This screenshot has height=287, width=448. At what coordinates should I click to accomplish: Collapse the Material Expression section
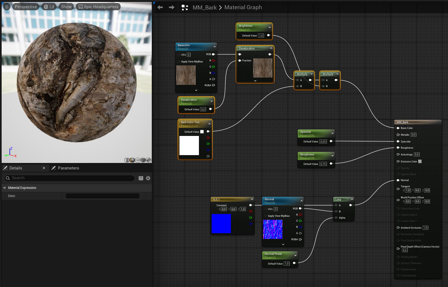click(x=5, y=188)
